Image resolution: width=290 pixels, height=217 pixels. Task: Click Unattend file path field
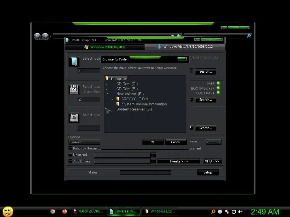click(x=122, y=155)
